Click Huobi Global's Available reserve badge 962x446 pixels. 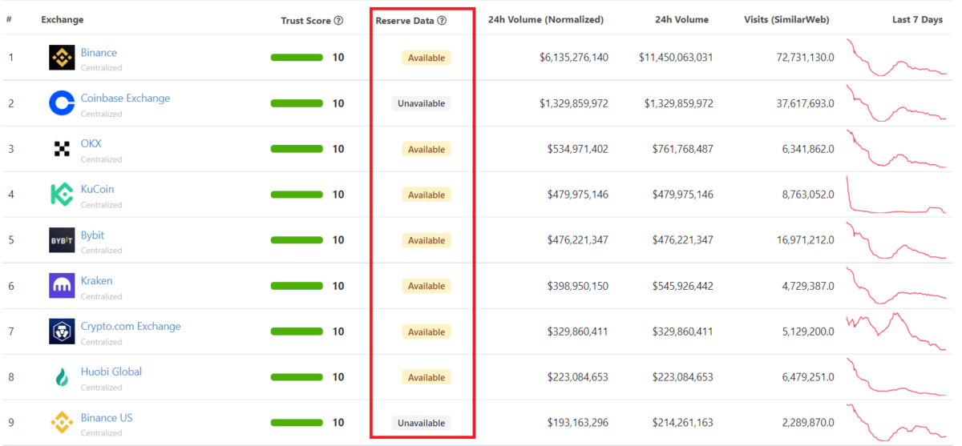pos(426,377)
